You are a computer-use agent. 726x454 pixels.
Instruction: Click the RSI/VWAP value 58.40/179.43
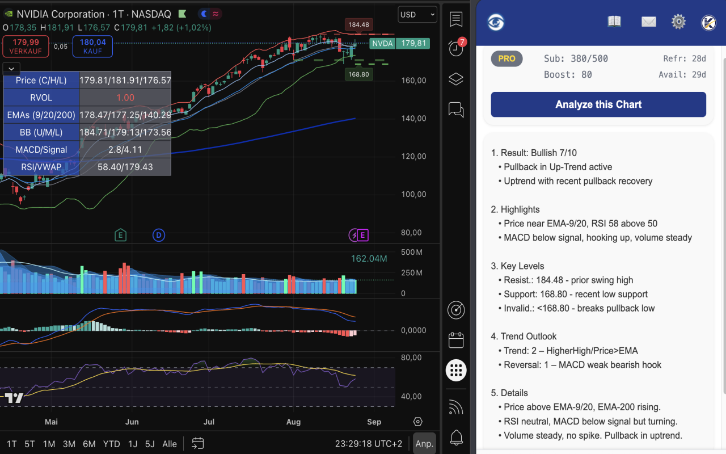coord(125,167)
